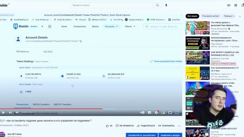Dislike the video via НЕ НРАВИТСЯ

(125, 126)
